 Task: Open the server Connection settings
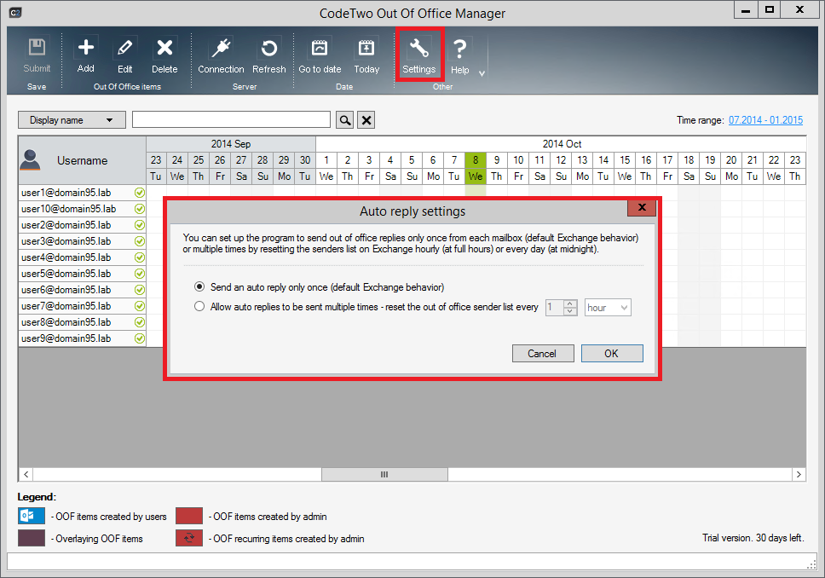click(221, 55)
